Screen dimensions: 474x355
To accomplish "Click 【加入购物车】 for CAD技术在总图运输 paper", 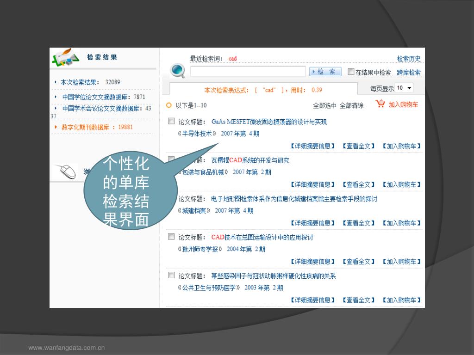I will point(401,262).
